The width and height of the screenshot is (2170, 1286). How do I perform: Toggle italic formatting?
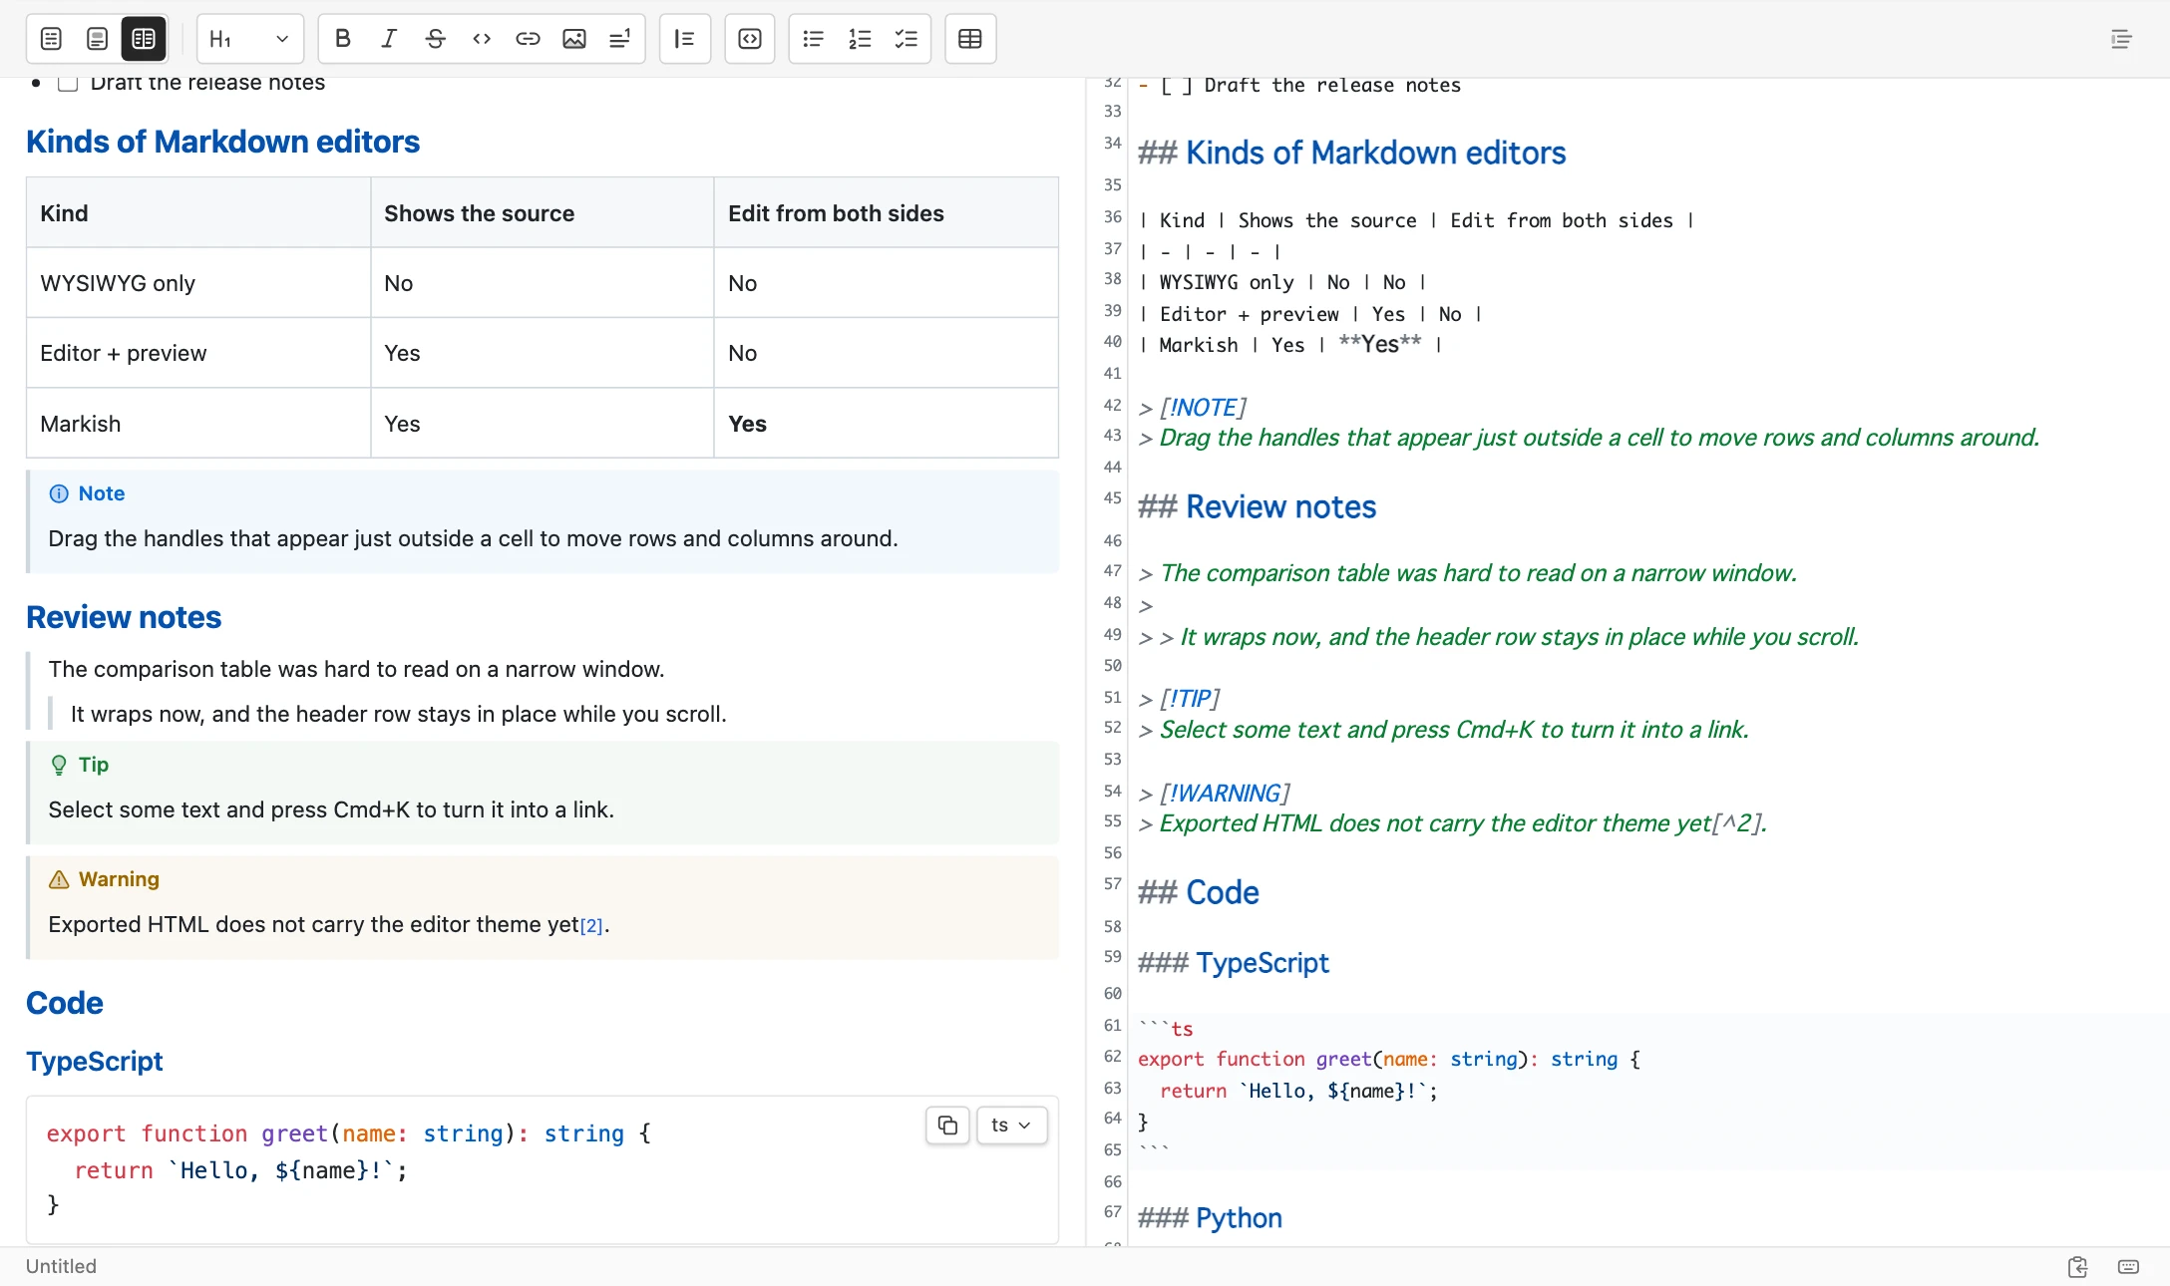[389, 39]
